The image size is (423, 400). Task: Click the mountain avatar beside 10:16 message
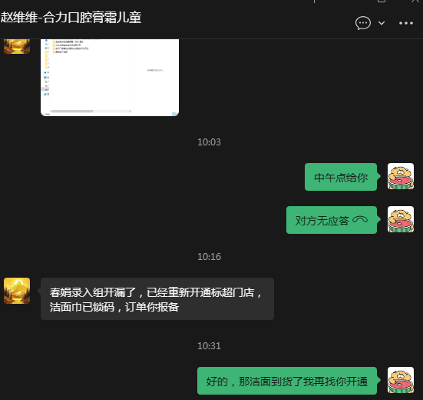[17, 291]
